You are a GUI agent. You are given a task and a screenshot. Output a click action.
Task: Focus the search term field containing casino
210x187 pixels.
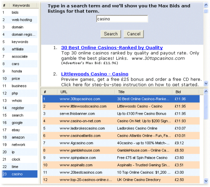[122, 19]
